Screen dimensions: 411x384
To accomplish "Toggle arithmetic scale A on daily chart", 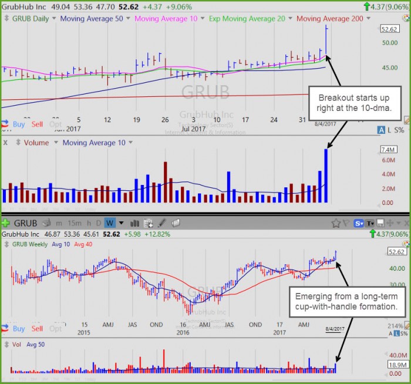I will click(x=381, y=130).
